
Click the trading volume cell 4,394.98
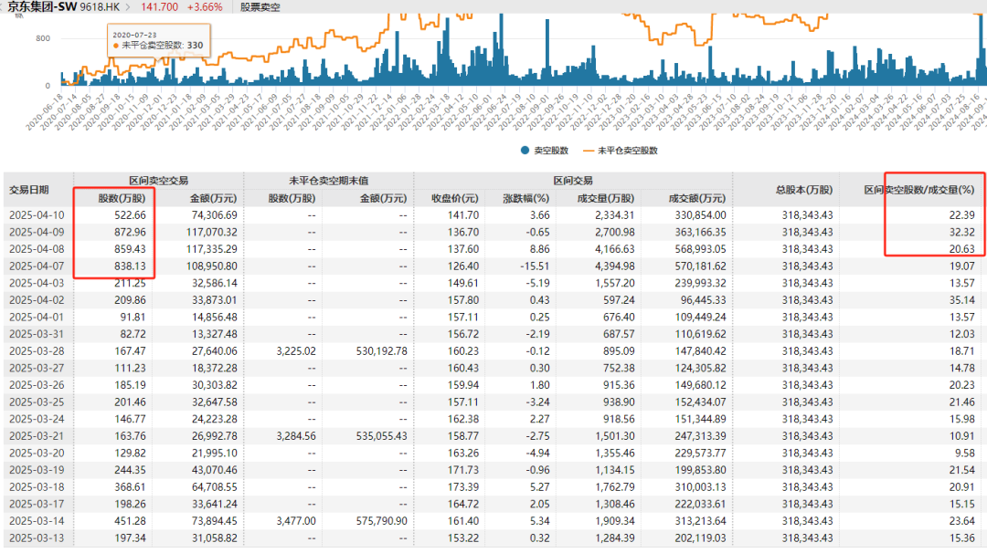614,266
